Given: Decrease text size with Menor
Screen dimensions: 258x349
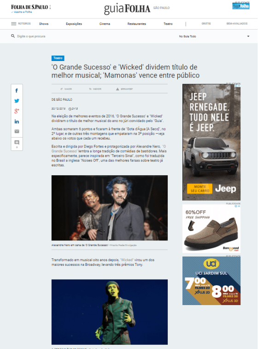Looking at the screenshot, I should click(95, 89).
